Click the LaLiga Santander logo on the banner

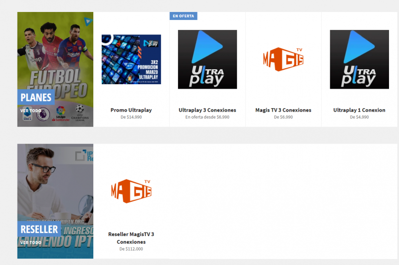pos(61,113)
